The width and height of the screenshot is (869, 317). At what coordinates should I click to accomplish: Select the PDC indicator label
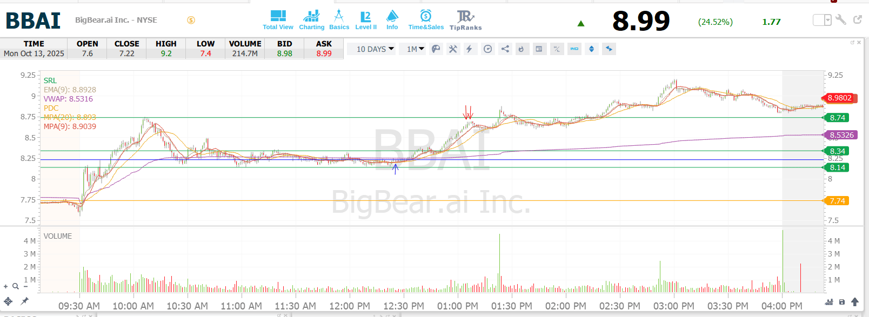(x=51, y=108)
